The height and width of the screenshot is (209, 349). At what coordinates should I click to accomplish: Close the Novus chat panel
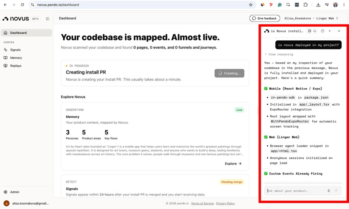pyautogui.click(x=339, y=31)
